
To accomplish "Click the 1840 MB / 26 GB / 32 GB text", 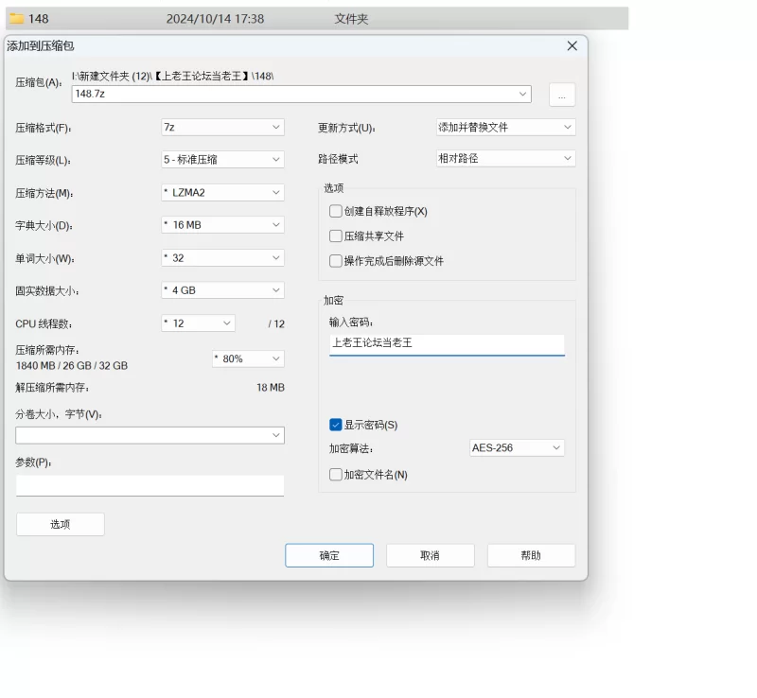I will click(x=72, y=366).
